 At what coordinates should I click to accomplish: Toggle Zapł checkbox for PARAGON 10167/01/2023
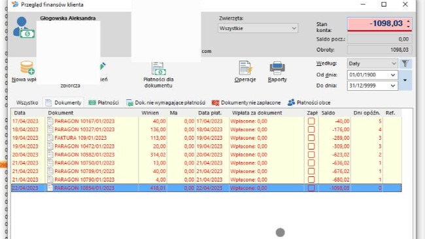(x=311, y=121)
